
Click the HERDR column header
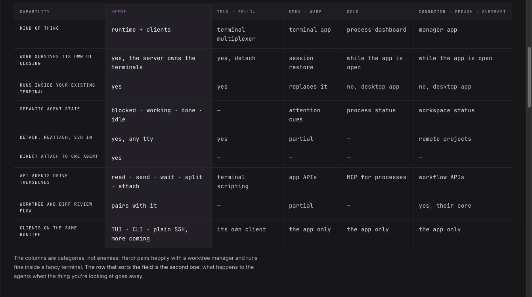[158, 12]
